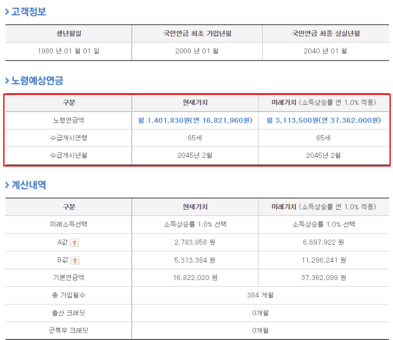
Task: Click the blue arrow icon before 고객정보
Action: coord(6,12)
